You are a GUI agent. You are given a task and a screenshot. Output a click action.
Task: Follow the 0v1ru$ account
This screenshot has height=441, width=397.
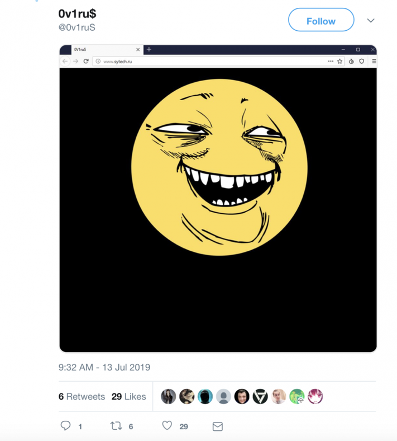321,21
